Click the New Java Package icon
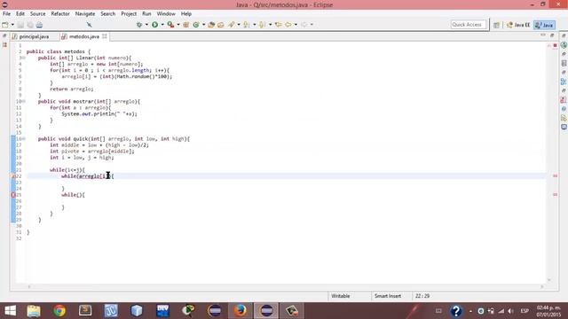The width and height of the screenshot is (568, 319). point(185,25)
